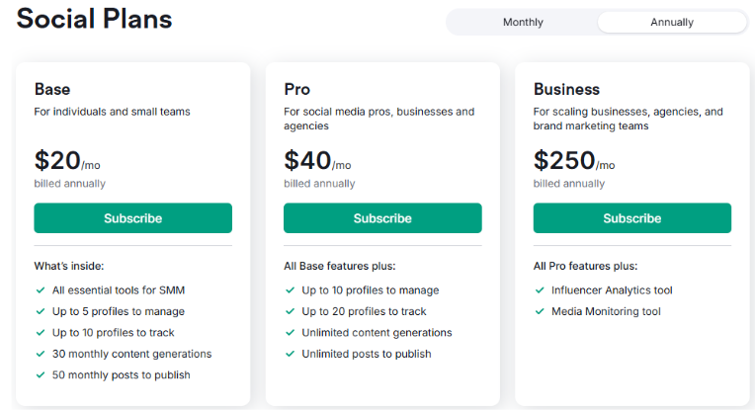
Task: Click the $250/mo price
Action: [x=574, y=160]
